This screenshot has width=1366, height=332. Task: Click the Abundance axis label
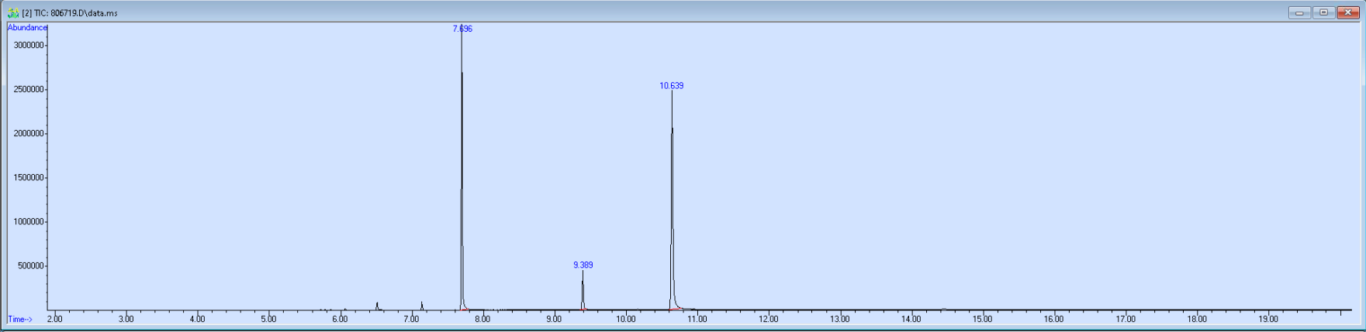27,28
